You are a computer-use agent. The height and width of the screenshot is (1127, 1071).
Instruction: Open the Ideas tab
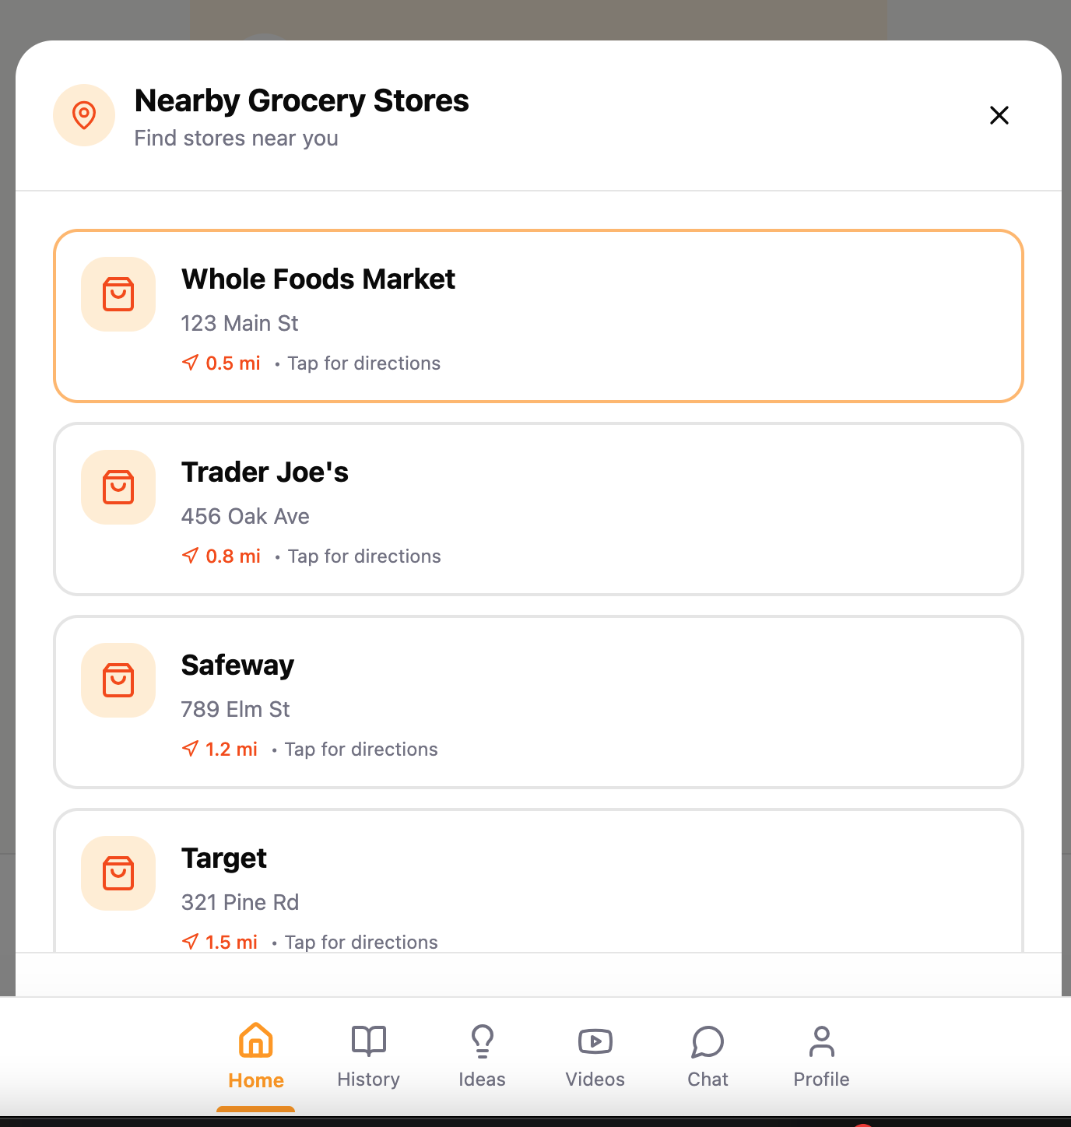click(x=482, y=1056)
